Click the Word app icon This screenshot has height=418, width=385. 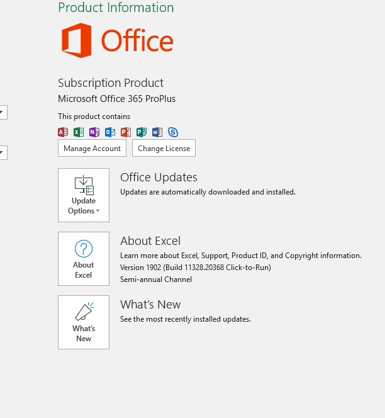(157, 132)
